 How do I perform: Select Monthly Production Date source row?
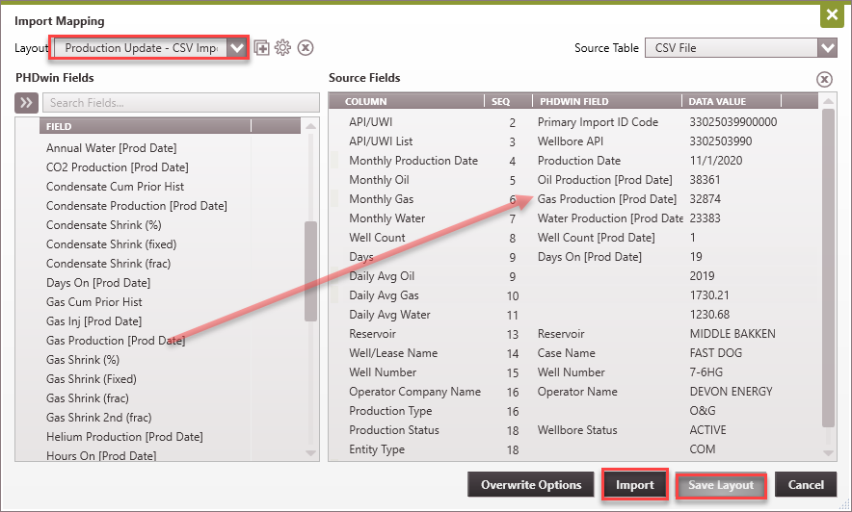click(574, 161)
